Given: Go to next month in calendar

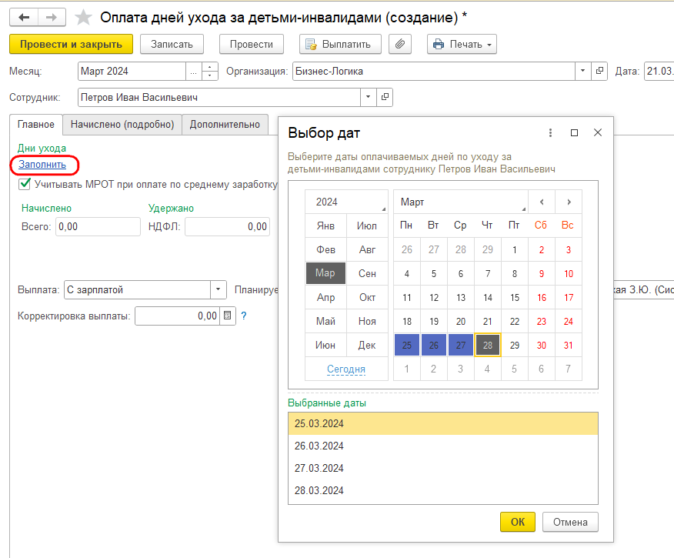Looking at the screenshot, I should coord(569,202).
